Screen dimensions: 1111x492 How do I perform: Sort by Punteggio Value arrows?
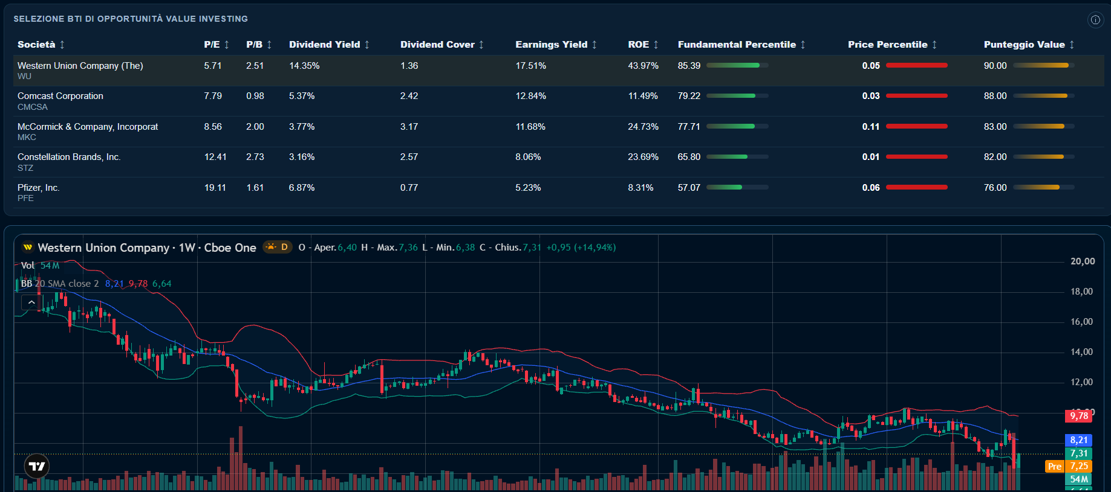coord(1072,45)
